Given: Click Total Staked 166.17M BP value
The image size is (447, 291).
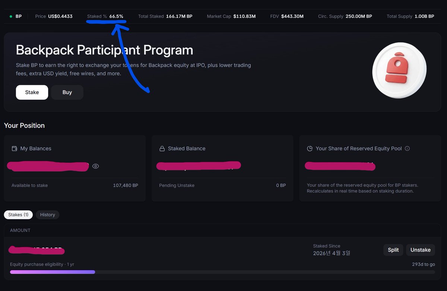Looking at the screenshot, I should pyautogui.click(x=179, y=16).
